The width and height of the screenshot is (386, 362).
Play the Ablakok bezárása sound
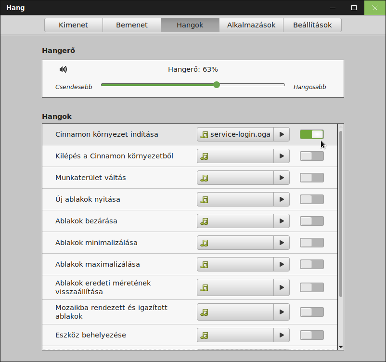point(282,221)
